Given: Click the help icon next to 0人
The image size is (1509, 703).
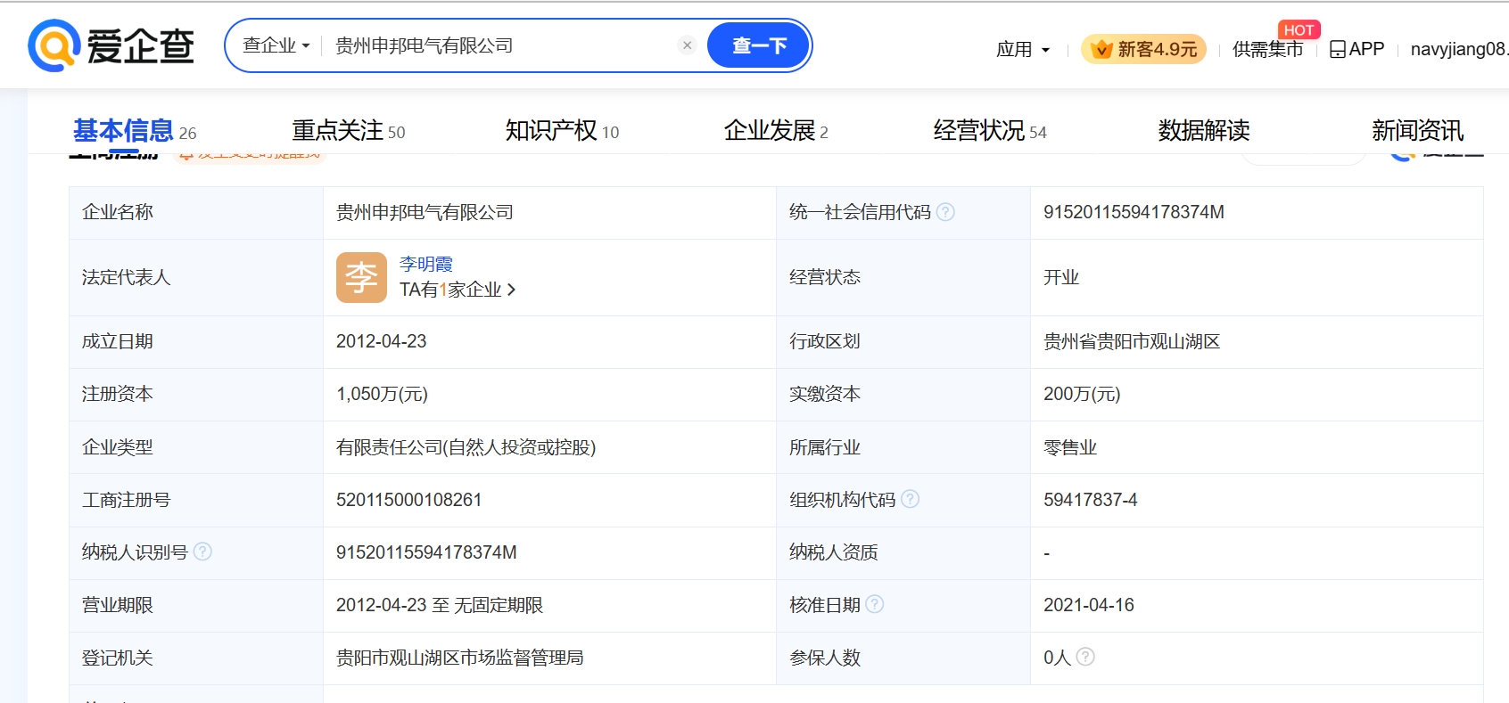Looking at the screenshot, I should (1085, 657).
